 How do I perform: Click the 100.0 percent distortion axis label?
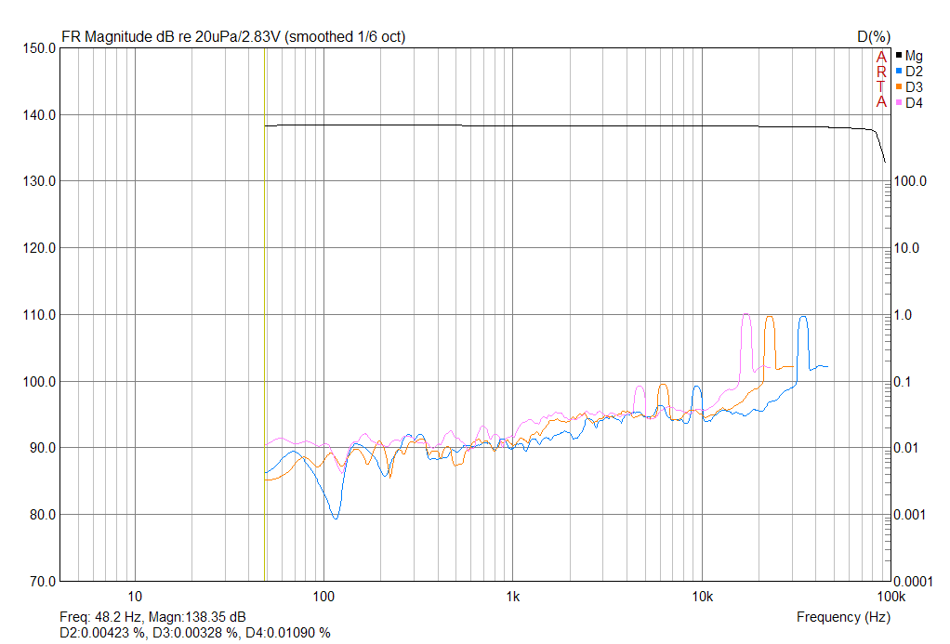[911, 181]
